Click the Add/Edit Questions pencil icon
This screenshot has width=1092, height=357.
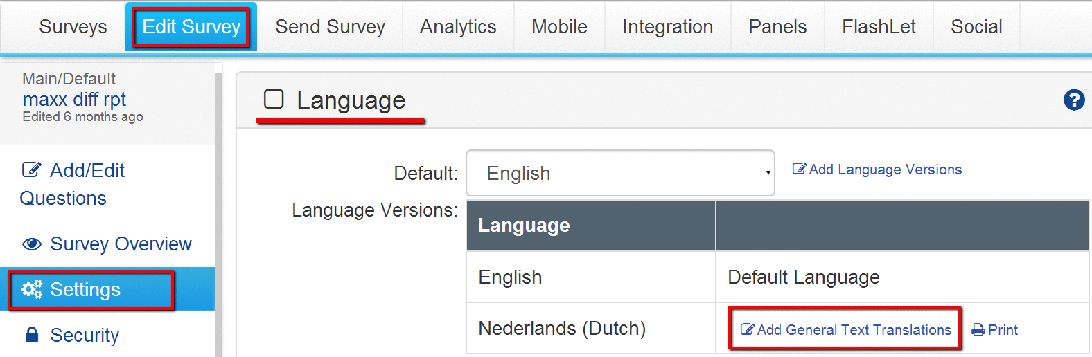tap(32, 170)
